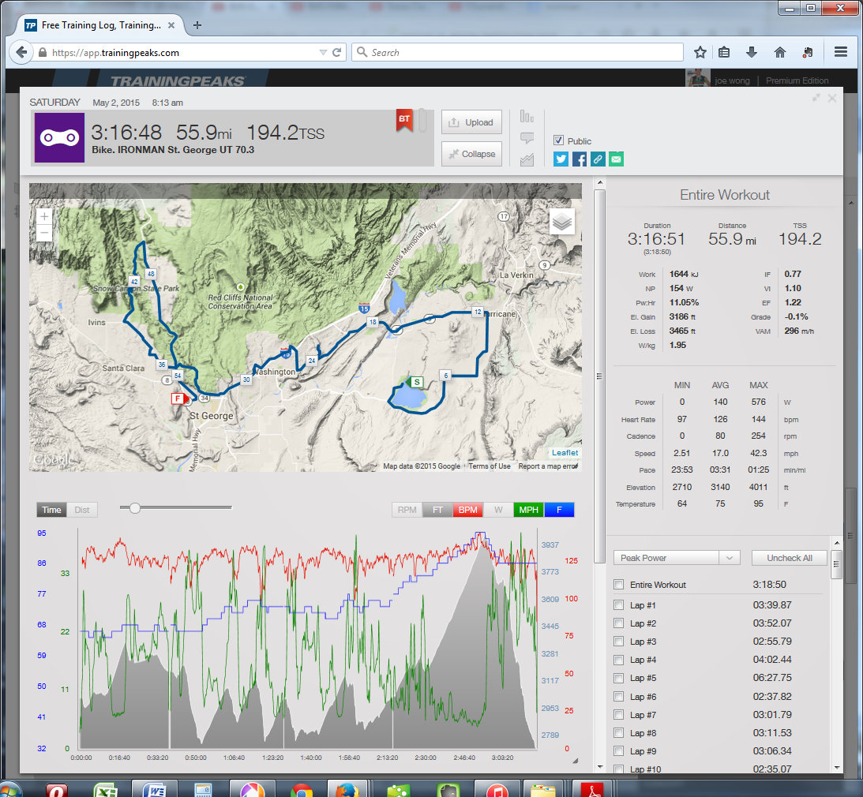Share workout via email icon
This screenshot has width=863, height=797.
coord(616,159)
